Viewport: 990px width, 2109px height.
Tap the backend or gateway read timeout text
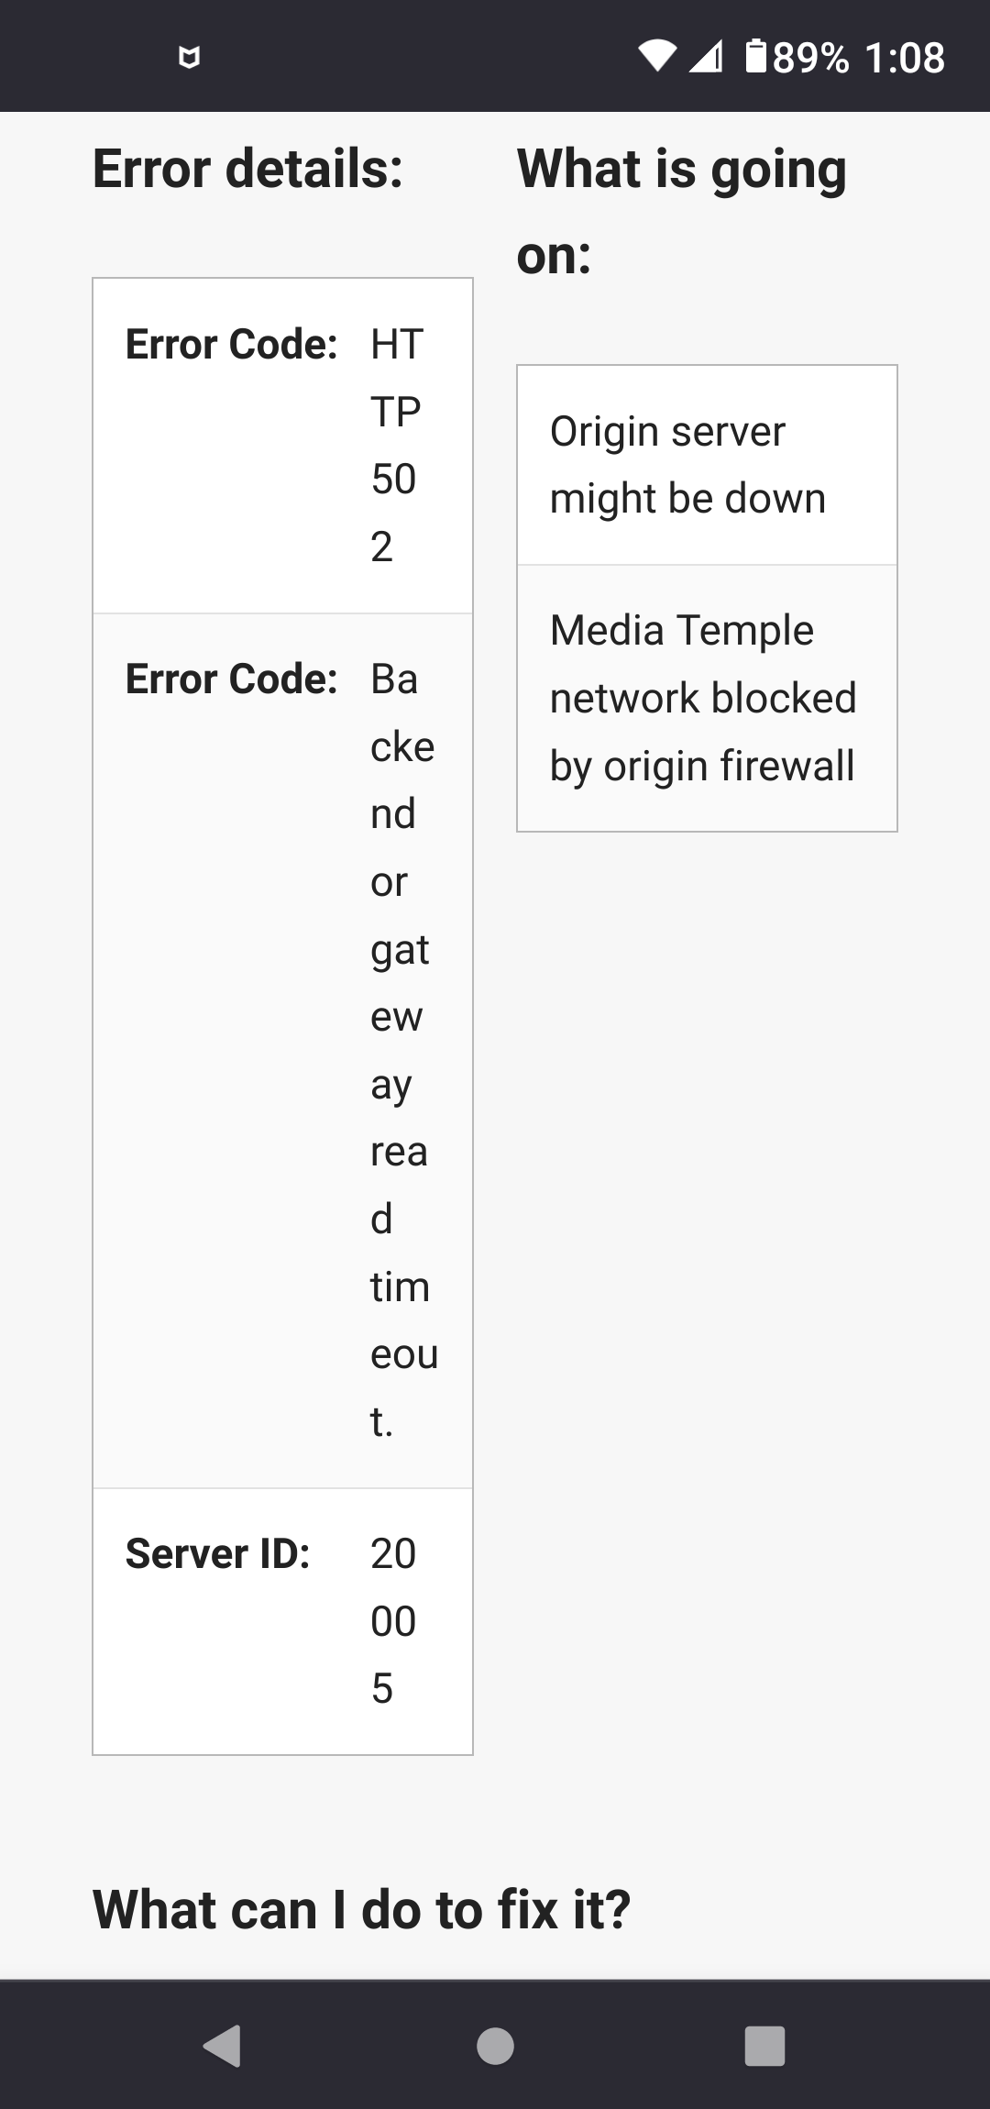(403, 1050)
